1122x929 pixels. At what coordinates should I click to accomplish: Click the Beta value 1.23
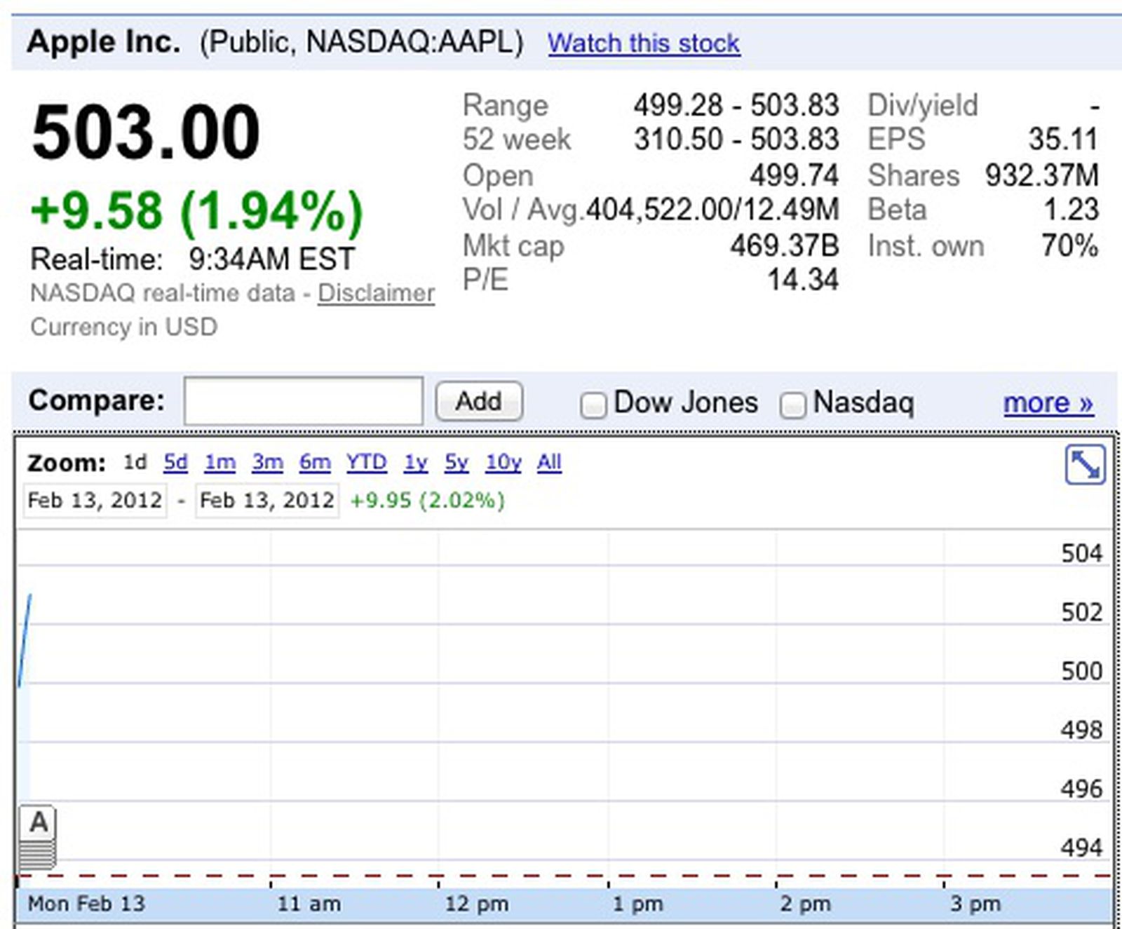click(x=1071, y=210)
